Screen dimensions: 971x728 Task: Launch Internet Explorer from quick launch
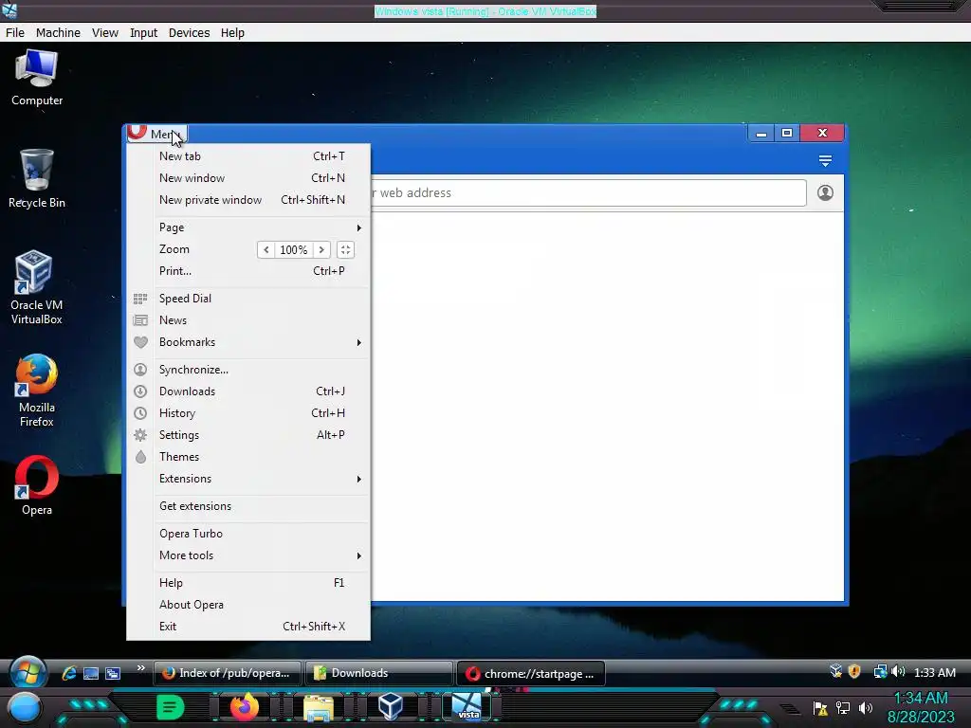68,673
